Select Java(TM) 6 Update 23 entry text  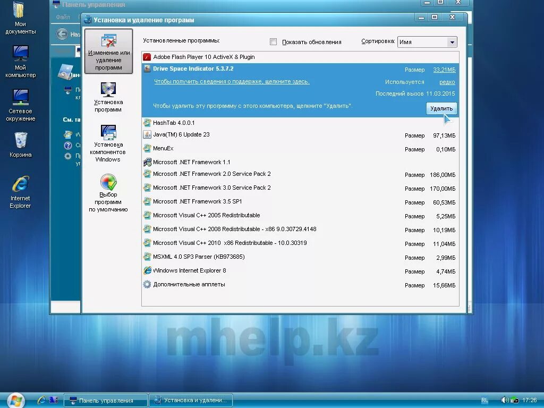(182, 134)
